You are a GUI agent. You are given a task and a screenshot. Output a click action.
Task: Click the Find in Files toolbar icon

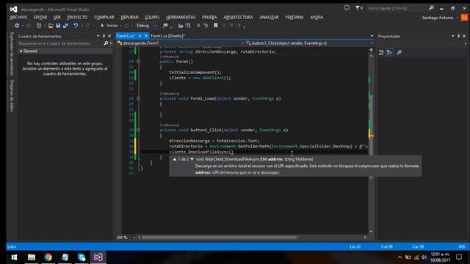[x=165, y=26]
